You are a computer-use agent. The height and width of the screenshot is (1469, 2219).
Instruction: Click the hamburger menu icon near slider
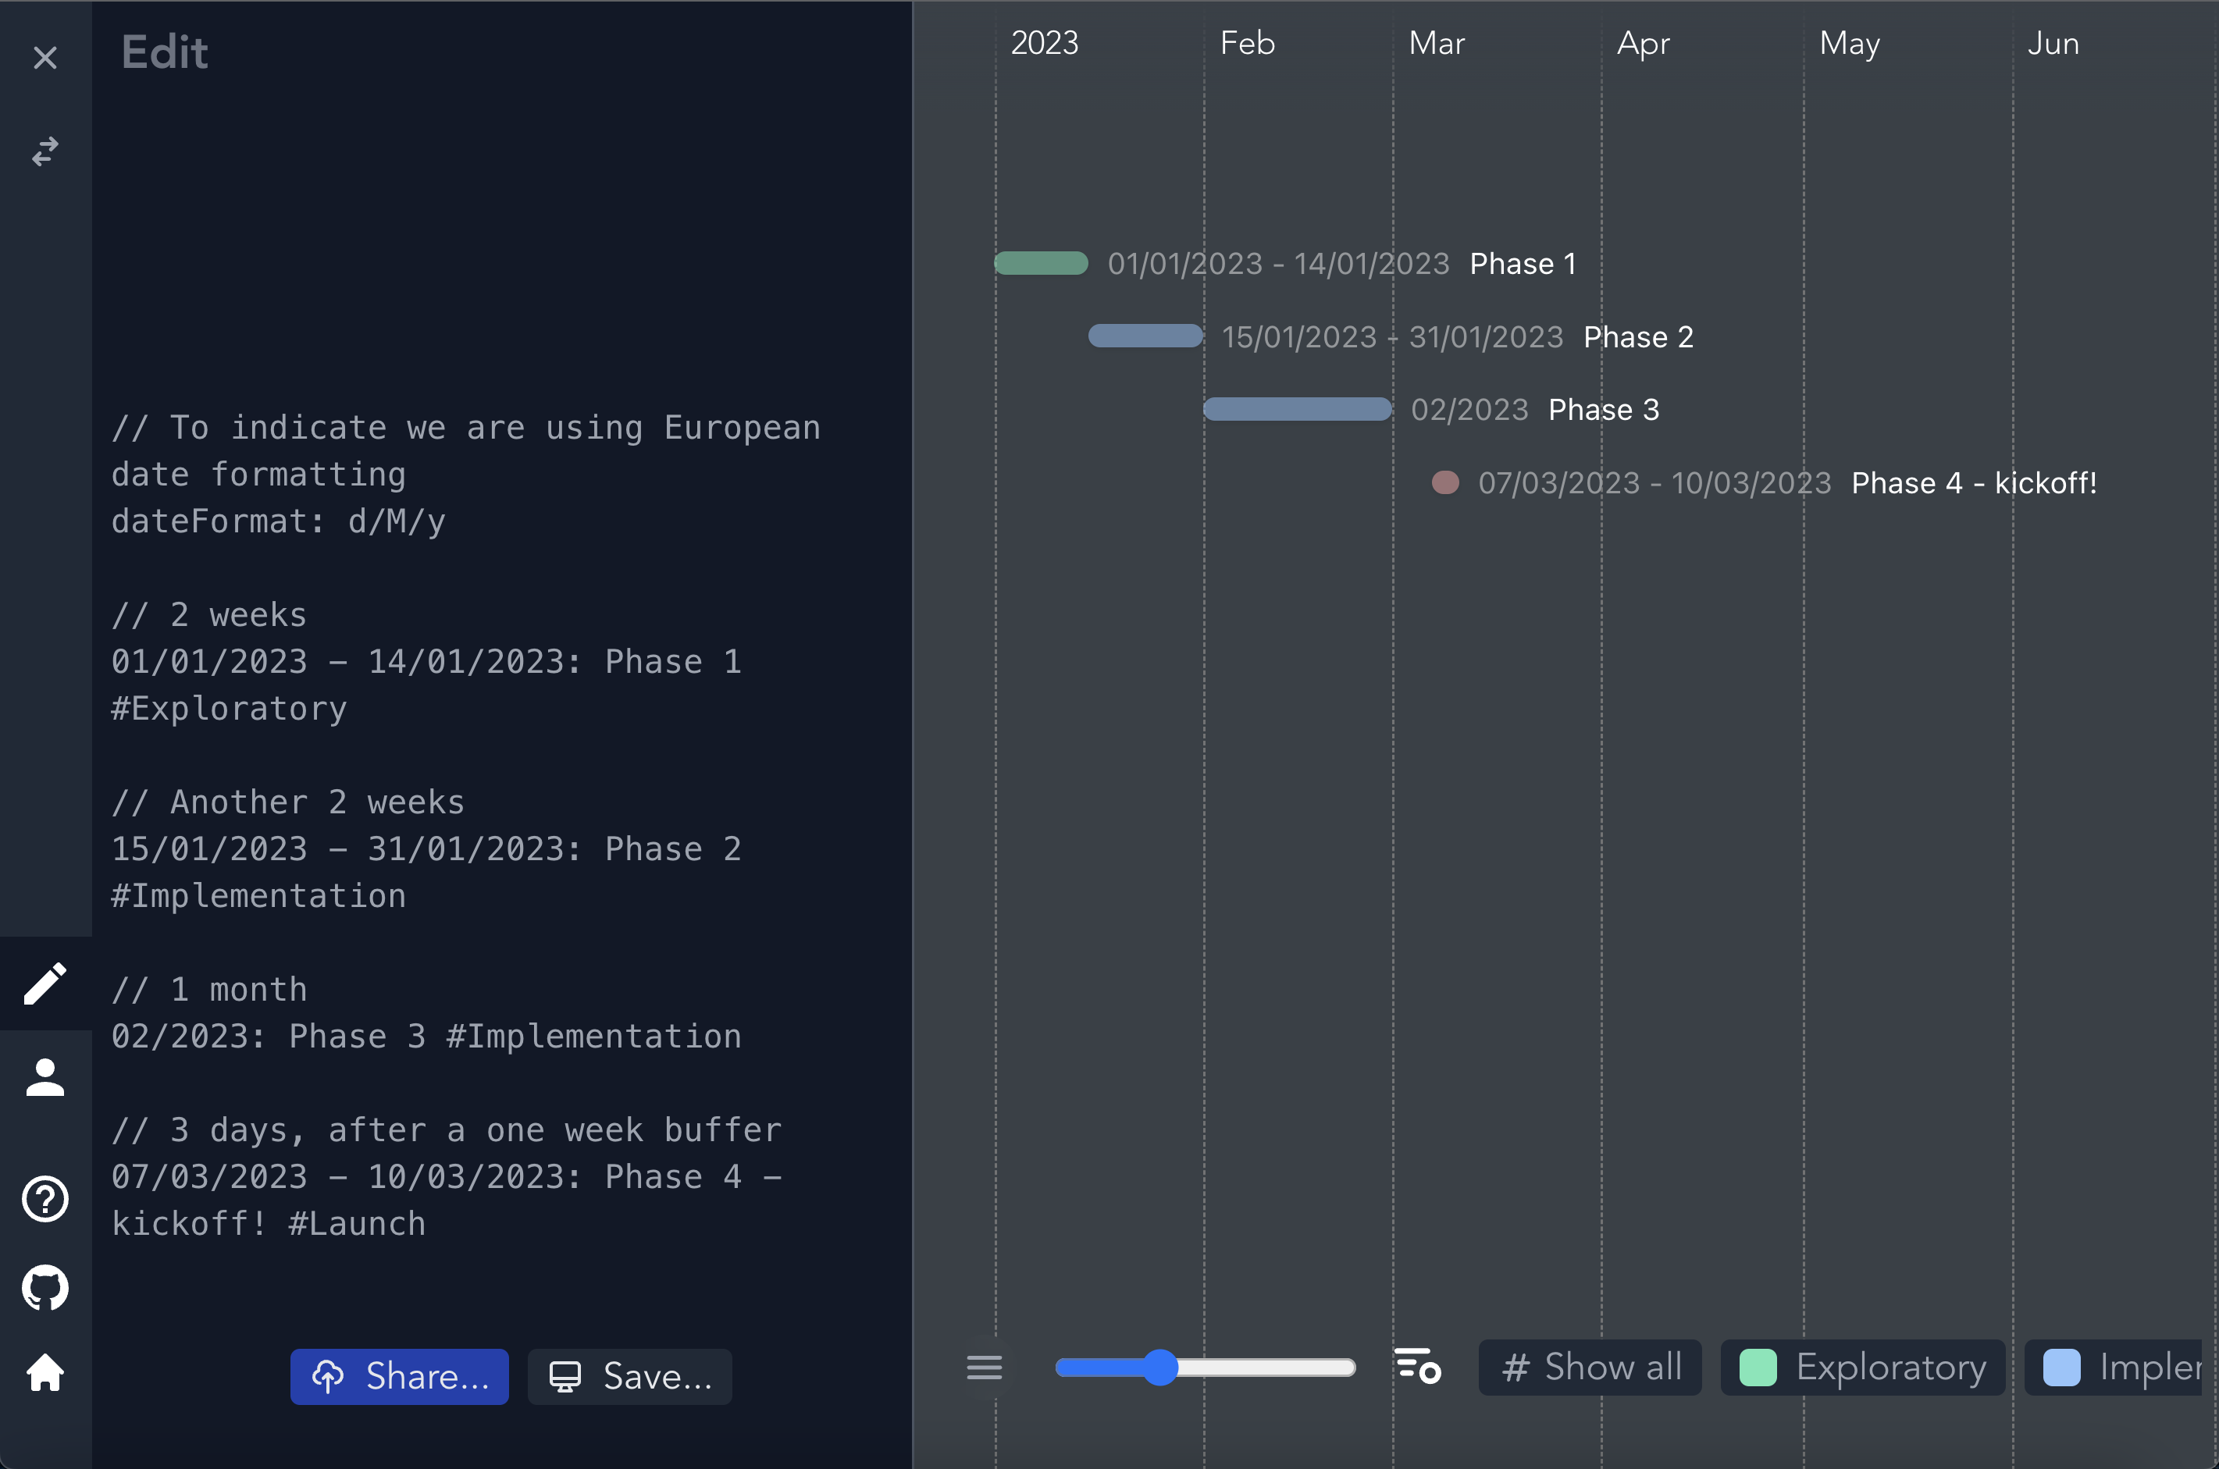coord(984,1368)
